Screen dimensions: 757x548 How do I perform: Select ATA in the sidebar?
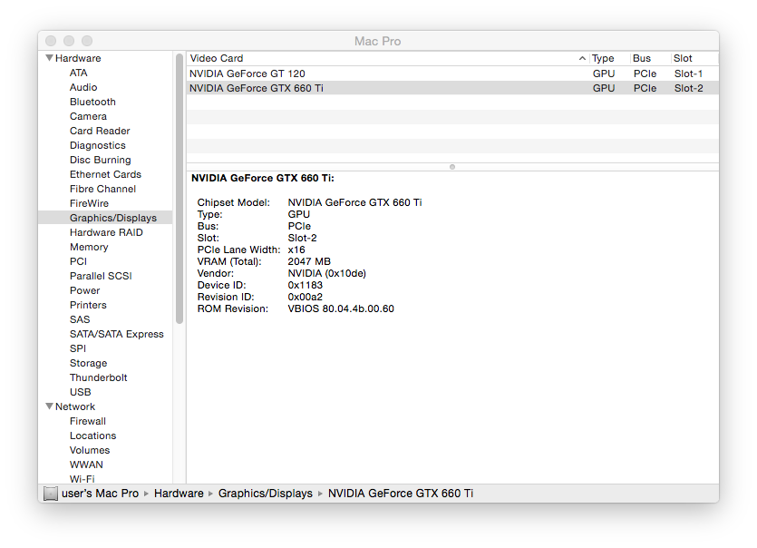click(x=78, y=73)
